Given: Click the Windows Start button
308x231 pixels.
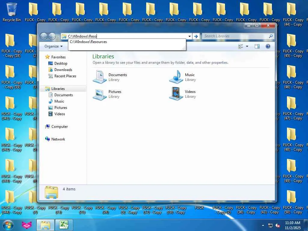Looking at the screenshot, I should pyautogui.click(x=8, y=225).
